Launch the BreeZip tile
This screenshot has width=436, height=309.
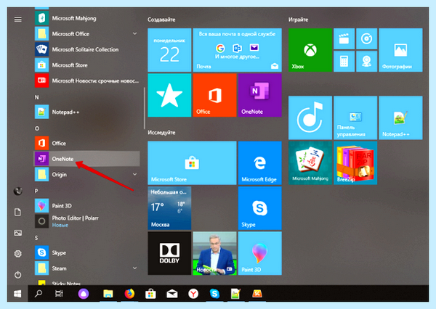pos(355,163)
